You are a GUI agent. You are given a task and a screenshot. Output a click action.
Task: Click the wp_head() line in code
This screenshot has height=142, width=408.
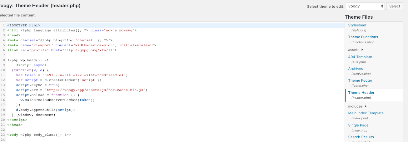point(28,60)
